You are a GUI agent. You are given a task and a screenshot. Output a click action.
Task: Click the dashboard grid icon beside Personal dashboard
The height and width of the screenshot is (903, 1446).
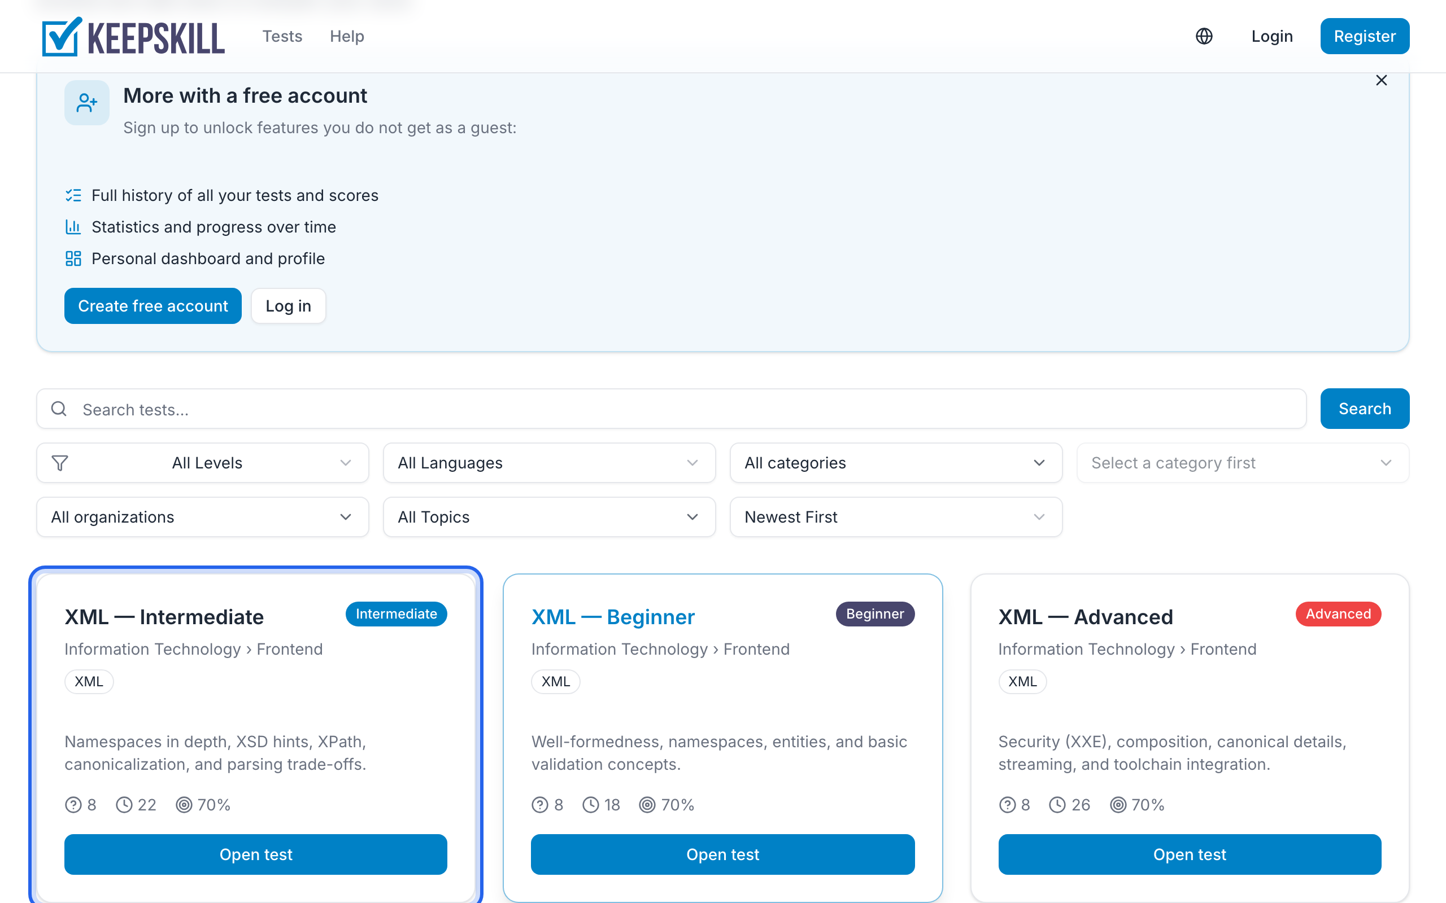pyautogui.click(x=73, y=258)
